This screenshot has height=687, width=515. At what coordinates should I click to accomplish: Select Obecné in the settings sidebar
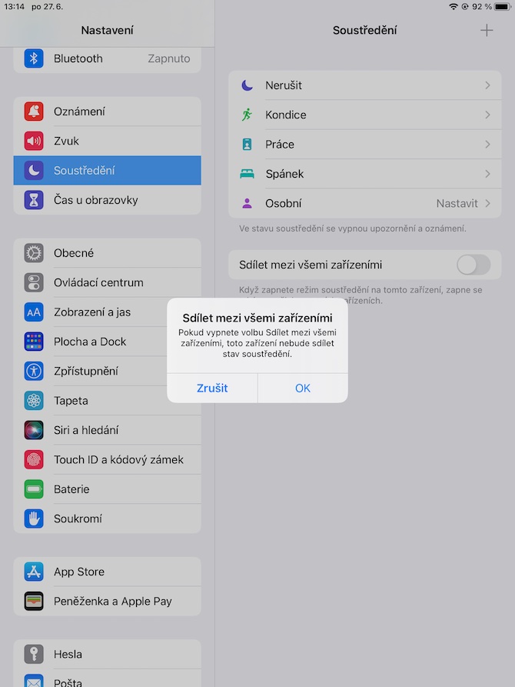click(x=108, y=253)
